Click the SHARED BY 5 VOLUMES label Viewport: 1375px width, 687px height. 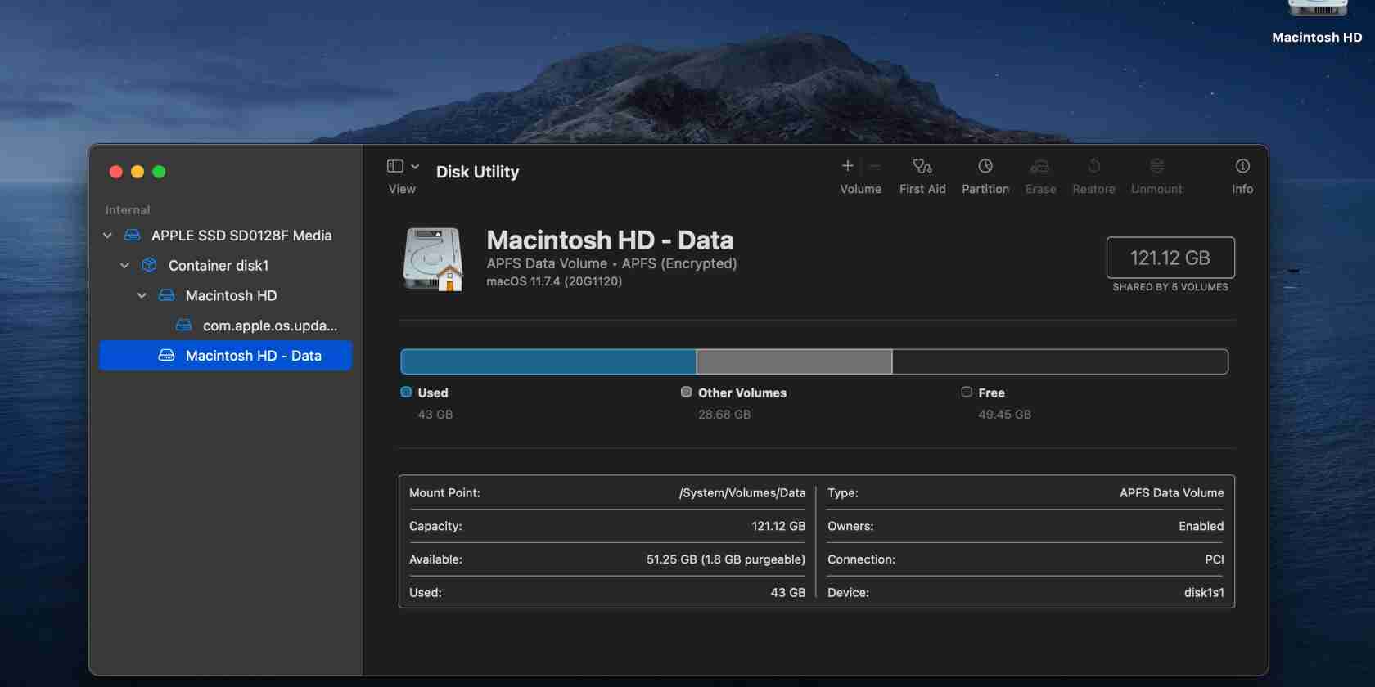(1170, 287)
